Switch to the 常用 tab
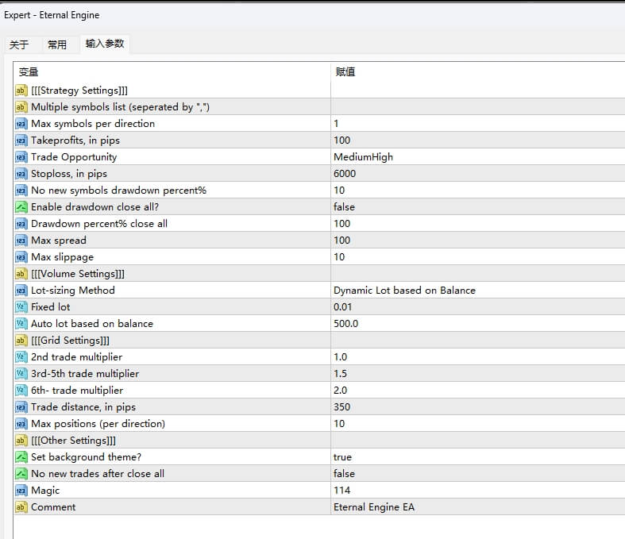The height and width of the screenshot is (539, 625). point(57,44)
